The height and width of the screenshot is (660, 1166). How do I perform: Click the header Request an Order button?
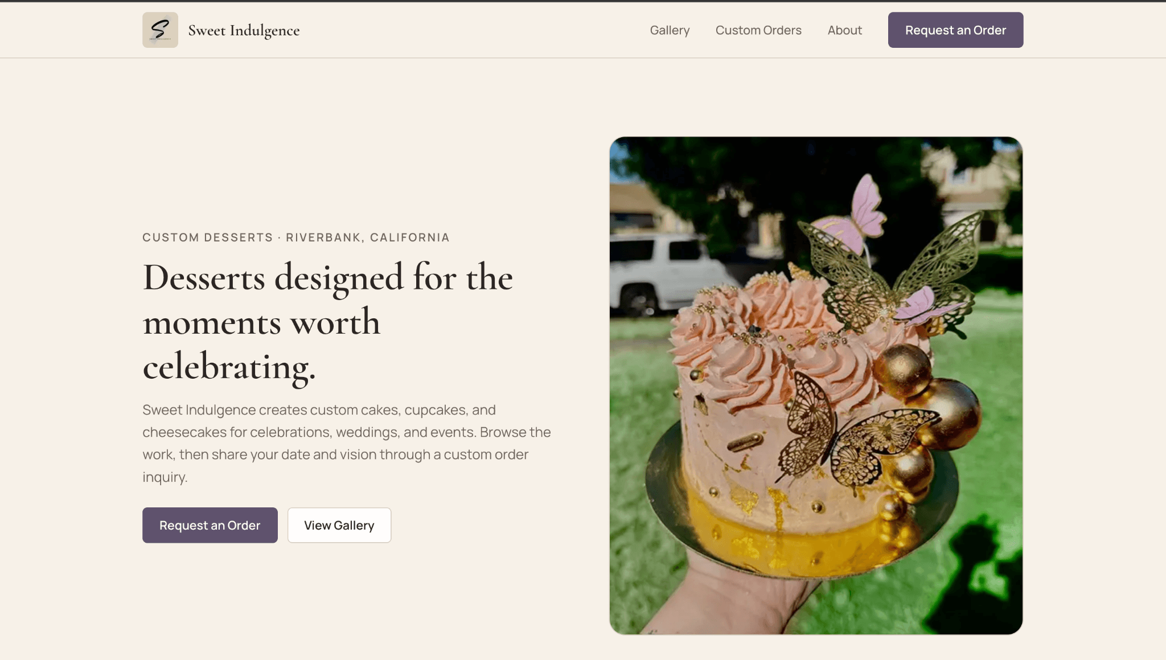pyautogui.click(x=955, y=30)
